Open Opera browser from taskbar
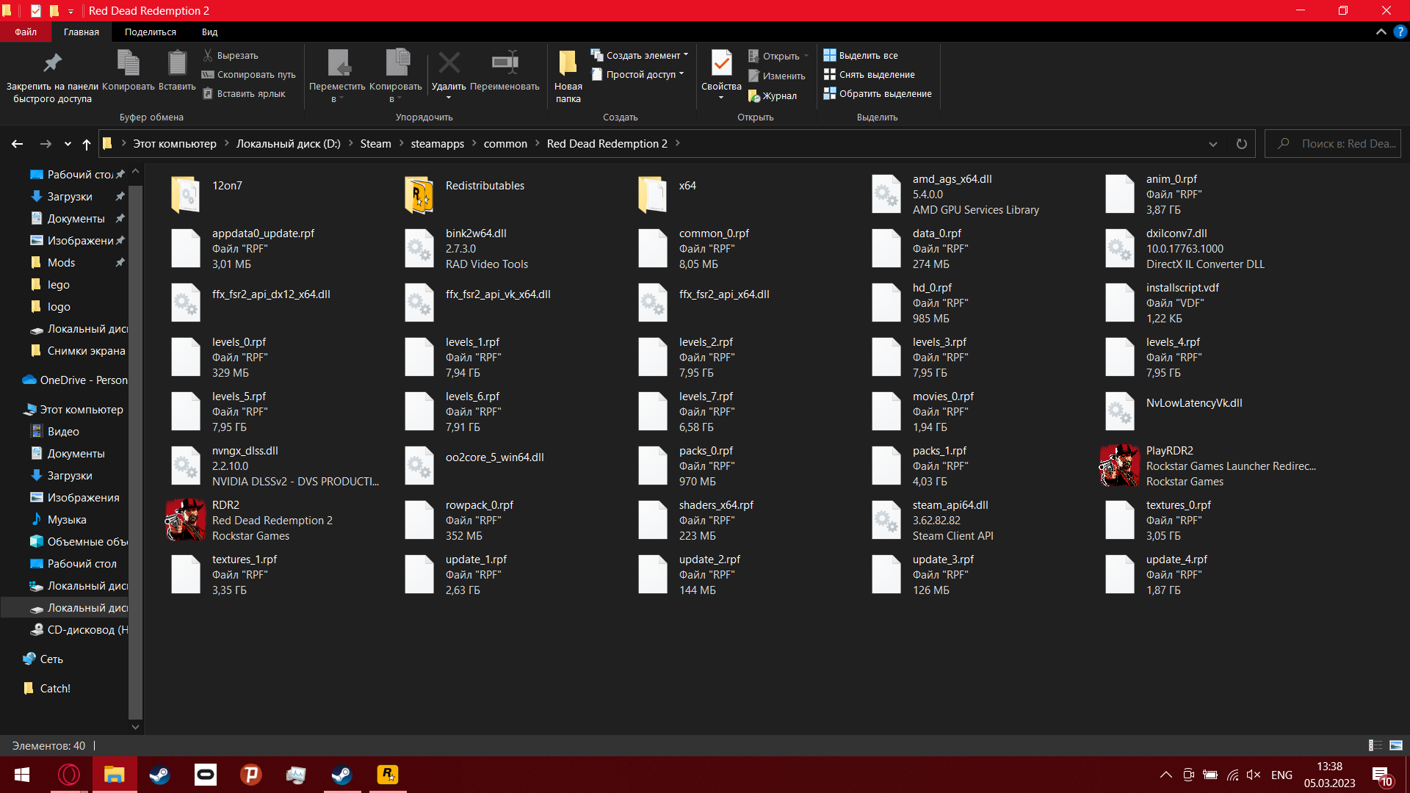Screen dimensions: 1410x793 69,775
